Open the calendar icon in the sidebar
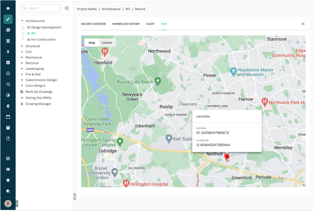 click(8, 117)
